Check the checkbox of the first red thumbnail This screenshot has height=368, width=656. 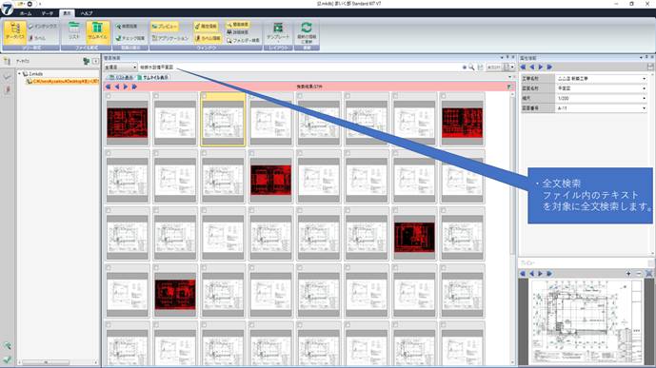(x=109, y=96)
